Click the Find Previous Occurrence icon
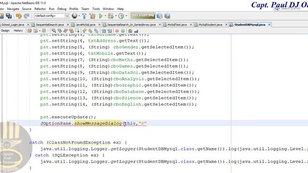The height and width of the screenshot is (173, 308). pyautogui.click(x=60, y=31)
